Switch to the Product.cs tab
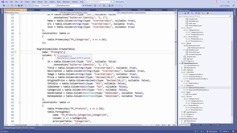The height and width of the screenshot is (133, 237). [31, 10]
